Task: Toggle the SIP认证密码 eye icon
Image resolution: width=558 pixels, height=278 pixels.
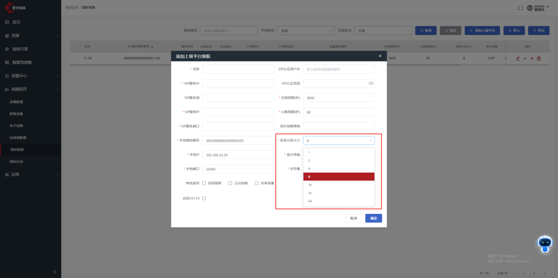Action: (371, 83)
